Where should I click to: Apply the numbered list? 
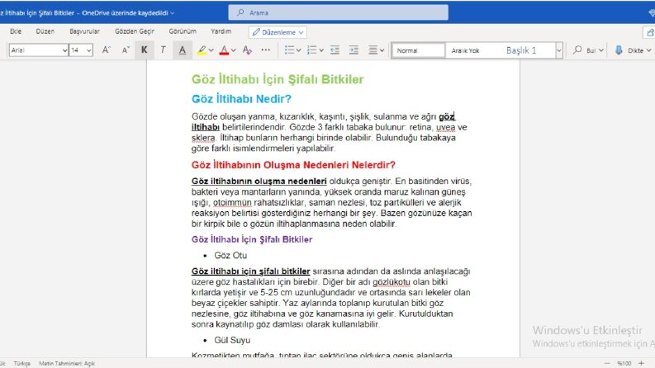coord(311,50)
